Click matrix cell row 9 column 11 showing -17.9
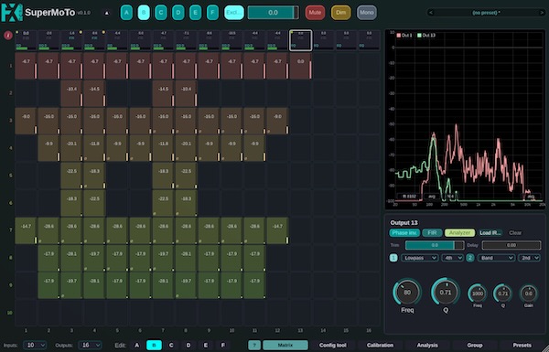Screen dimensions: 549x352 pos(254,285)
